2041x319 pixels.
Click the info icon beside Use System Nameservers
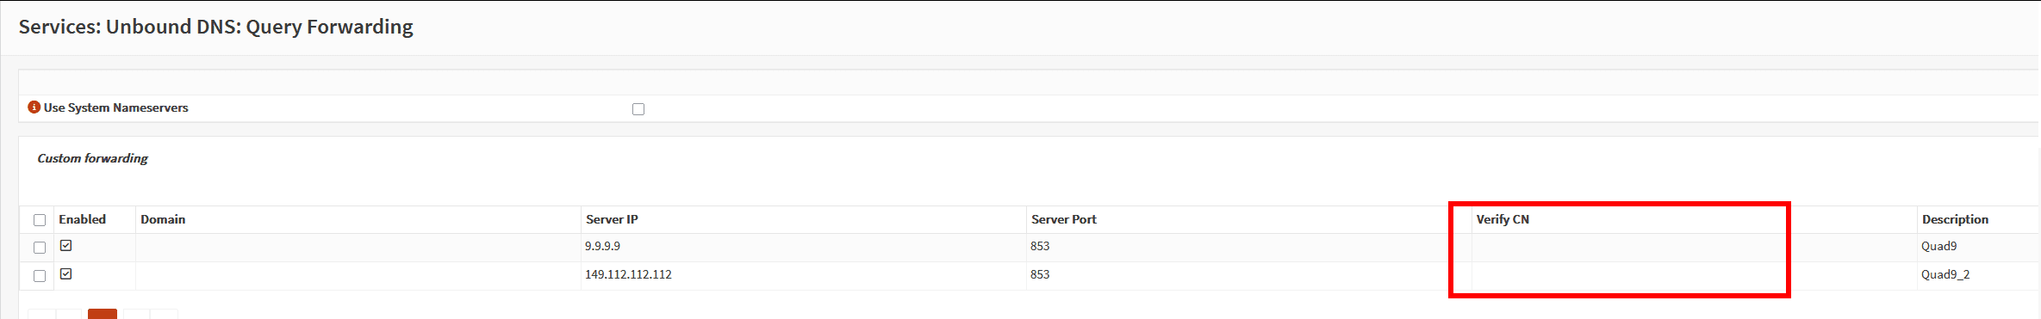tap(34, 107)
